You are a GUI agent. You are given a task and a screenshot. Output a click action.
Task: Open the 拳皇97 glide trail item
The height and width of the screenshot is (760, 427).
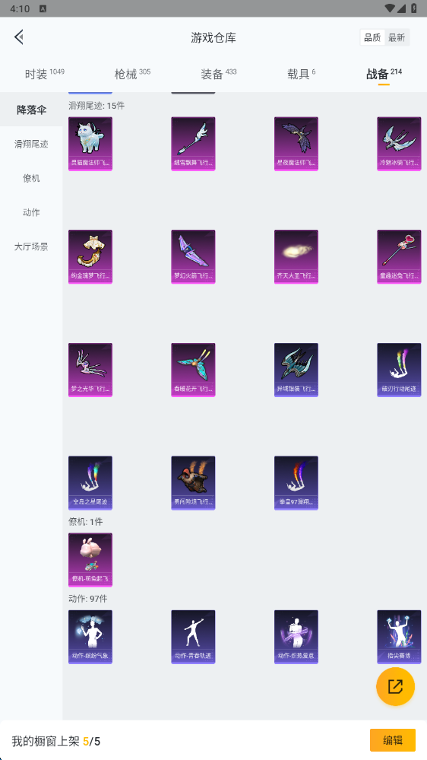pos(296,483)
